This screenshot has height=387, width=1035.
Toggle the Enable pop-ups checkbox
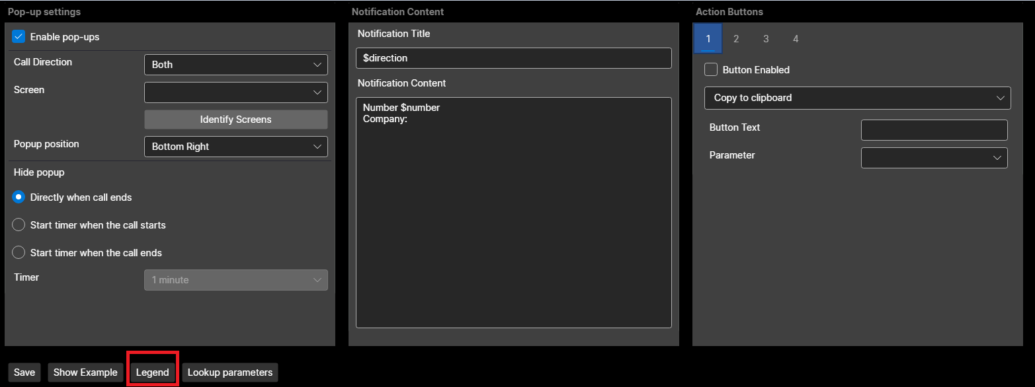(x=19, y=37)
